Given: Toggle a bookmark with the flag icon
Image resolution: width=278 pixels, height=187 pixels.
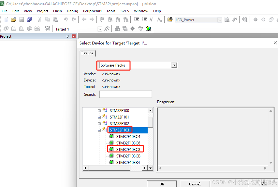Looking at the screenshot, I should point(102,19).
